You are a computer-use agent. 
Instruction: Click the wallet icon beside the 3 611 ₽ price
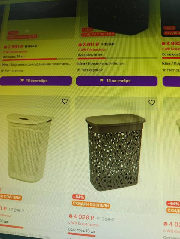point(80,45)
